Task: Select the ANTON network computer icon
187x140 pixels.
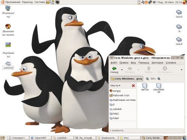Action: coord(145,87)
